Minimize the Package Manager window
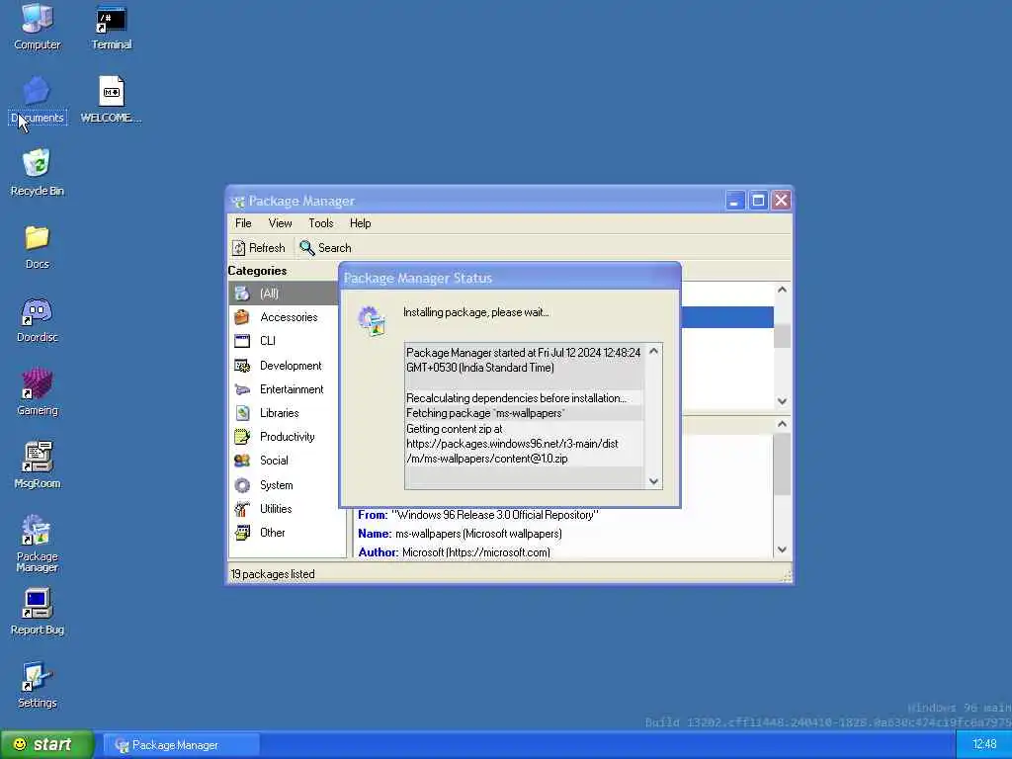The width and height of the screenshot is (1012, 759). click(734, 201)
